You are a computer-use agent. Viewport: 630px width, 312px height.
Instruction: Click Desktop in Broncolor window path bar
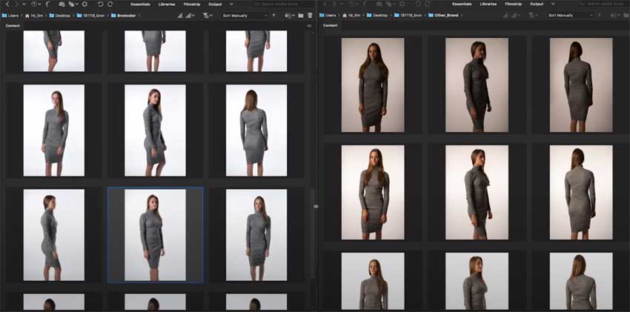[59, 16]
